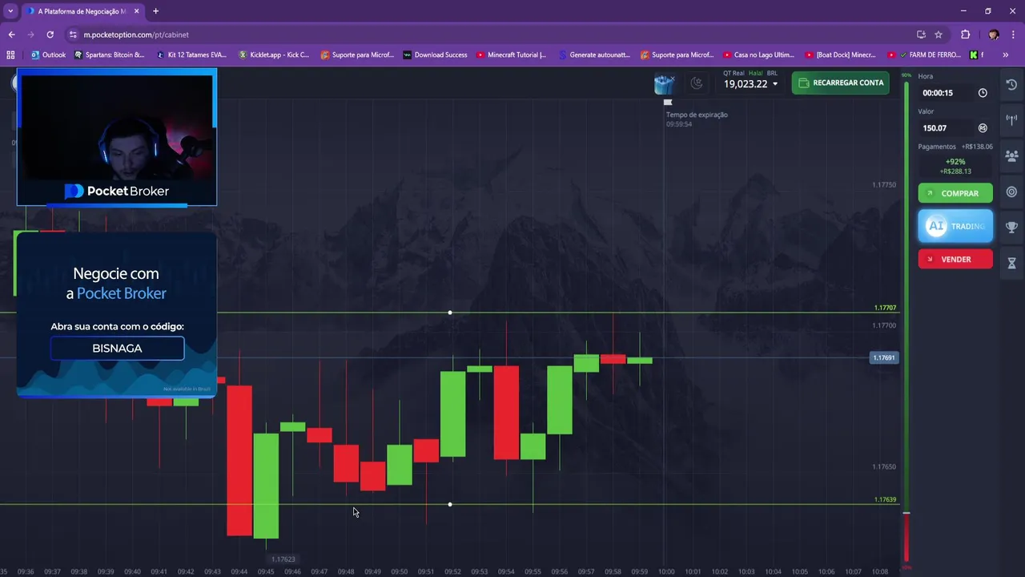The height and width of the screenshot is (577, 1025).
Task: Click the red VENDER button
Action: pos(955,259)
